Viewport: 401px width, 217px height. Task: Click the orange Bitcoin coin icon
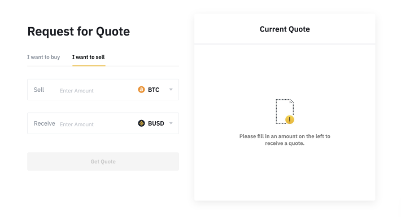tap(141, 90)
